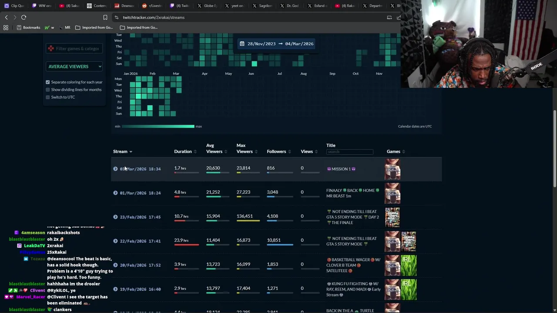This screenshot has height=313, width=557.
Task: Open the apps grid in bookmarks bar
Action: coord(6,27)
